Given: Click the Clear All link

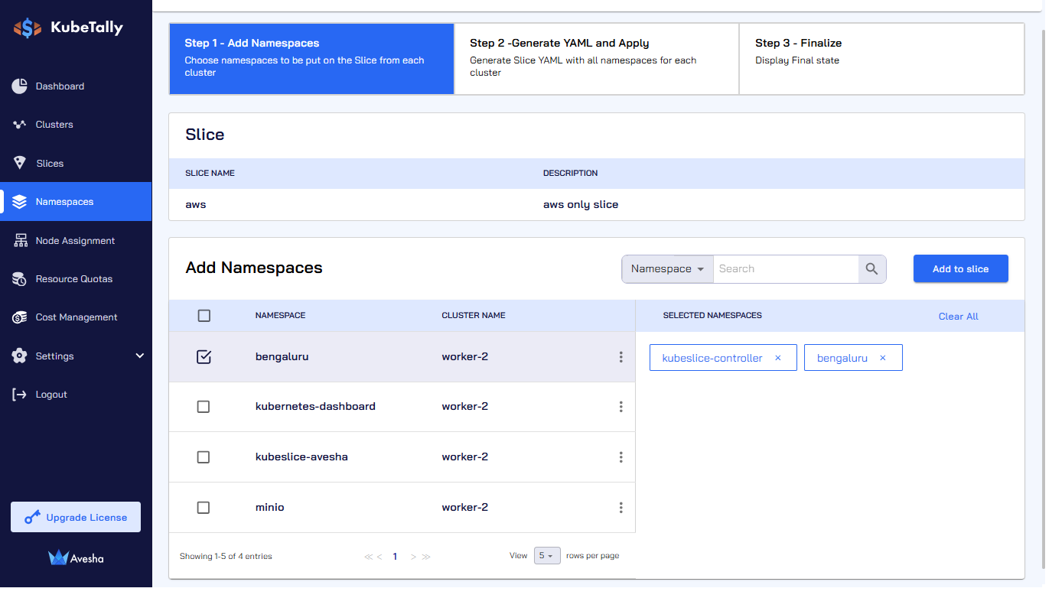Looking at the screenshot, I should 959,317.
